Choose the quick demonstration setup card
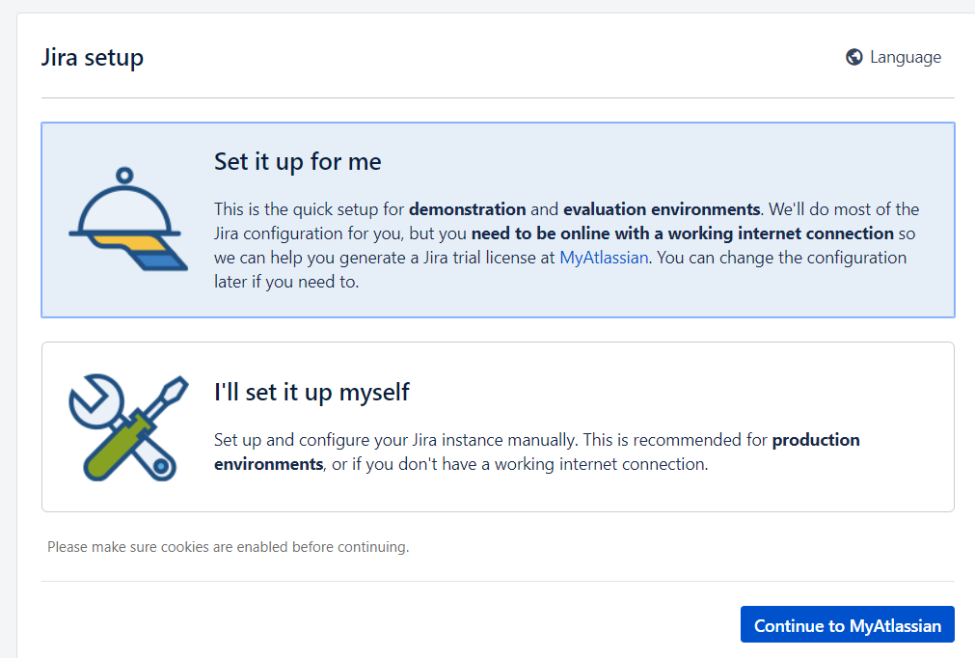The height and width of the screenshot is (658, 975). (x=498, y=219)
